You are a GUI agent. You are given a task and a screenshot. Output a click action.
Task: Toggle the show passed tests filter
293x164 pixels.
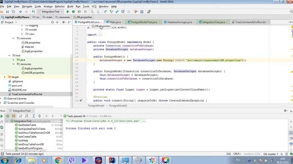coord(8,116)
